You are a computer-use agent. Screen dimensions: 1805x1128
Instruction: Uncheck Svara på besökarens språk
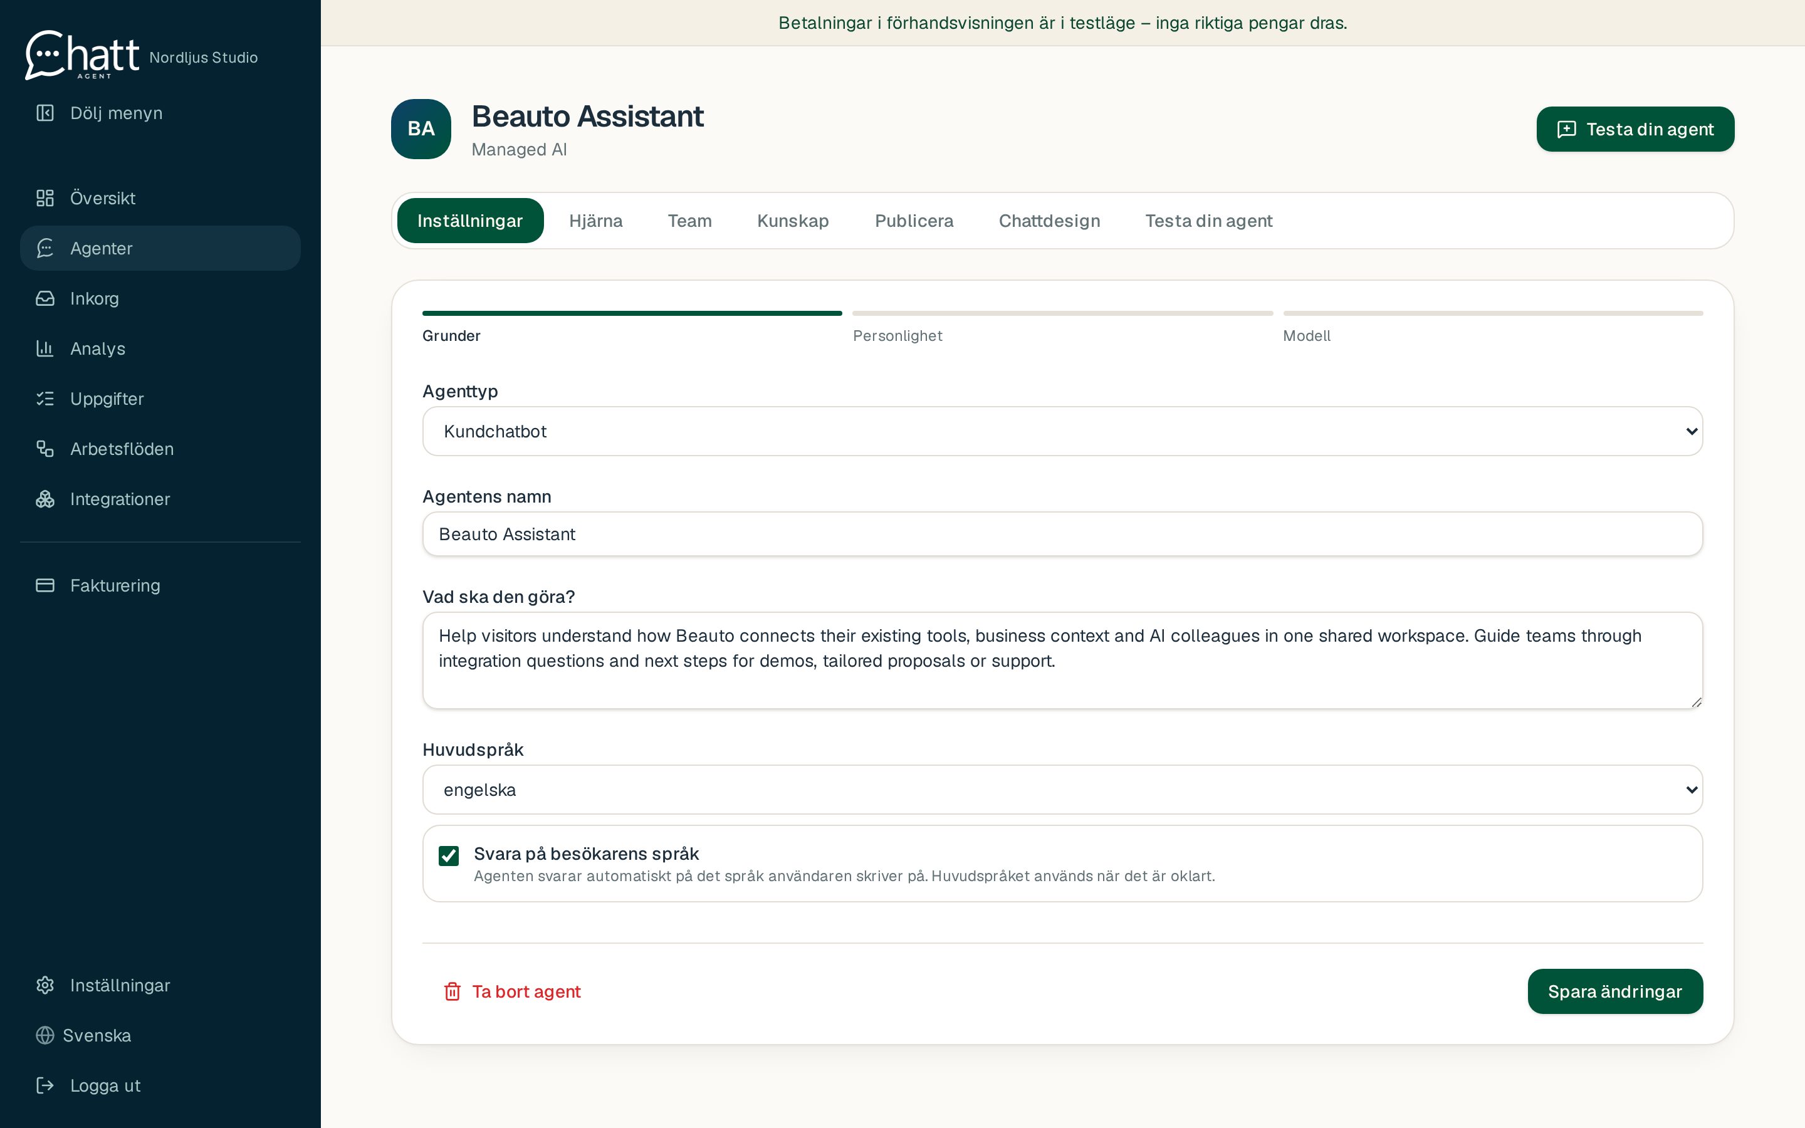(448, 855)
